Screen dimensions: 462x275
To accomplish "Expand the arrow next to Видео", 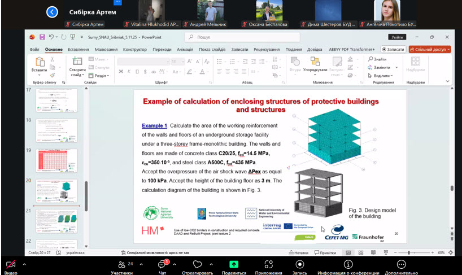I will [x=24, y=264].
